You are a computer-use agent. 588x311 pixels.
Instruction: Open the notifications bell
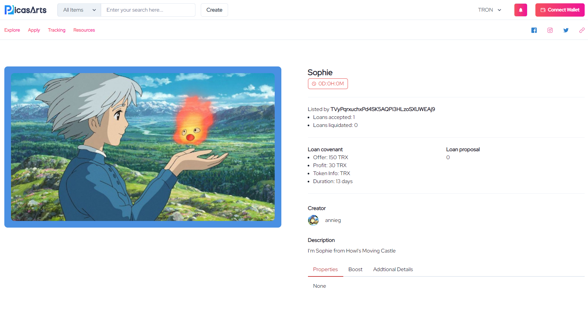[x=520, y=10]
